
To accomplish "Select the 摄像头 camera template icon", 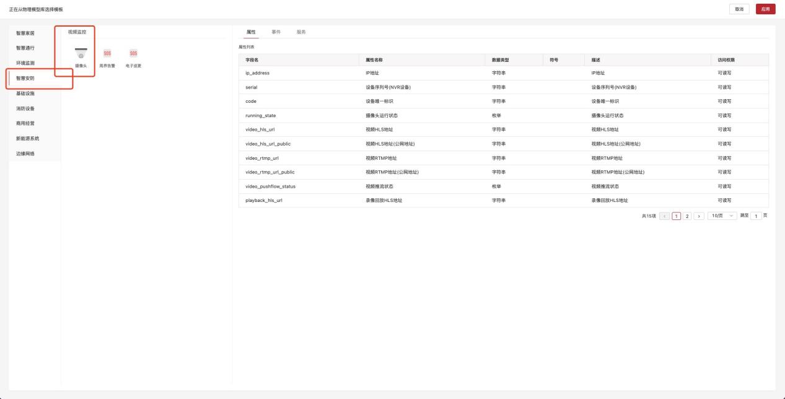I will pyautogui.click(x=81, y=55).
